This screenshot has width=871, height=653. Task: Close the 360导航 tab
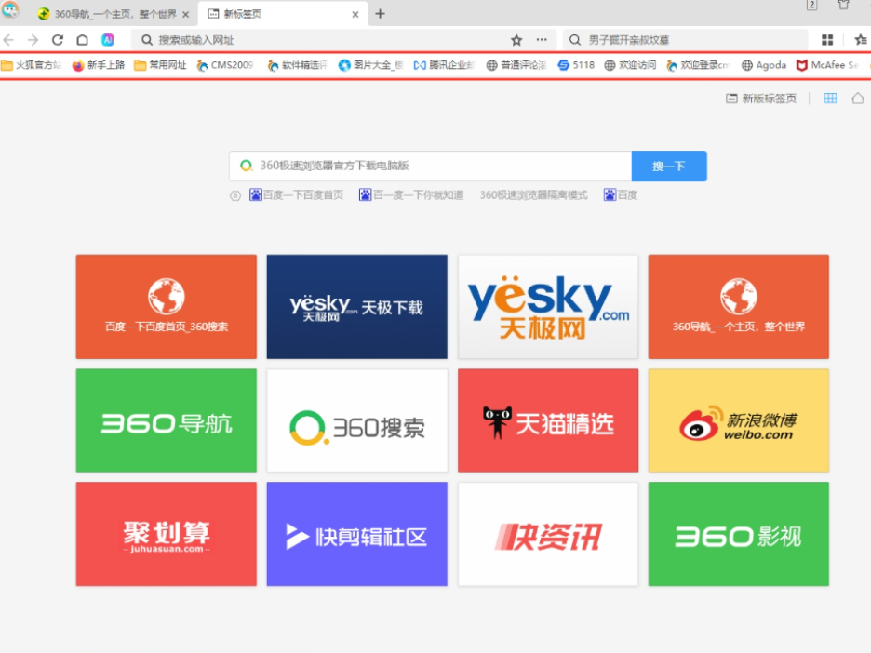186,15
